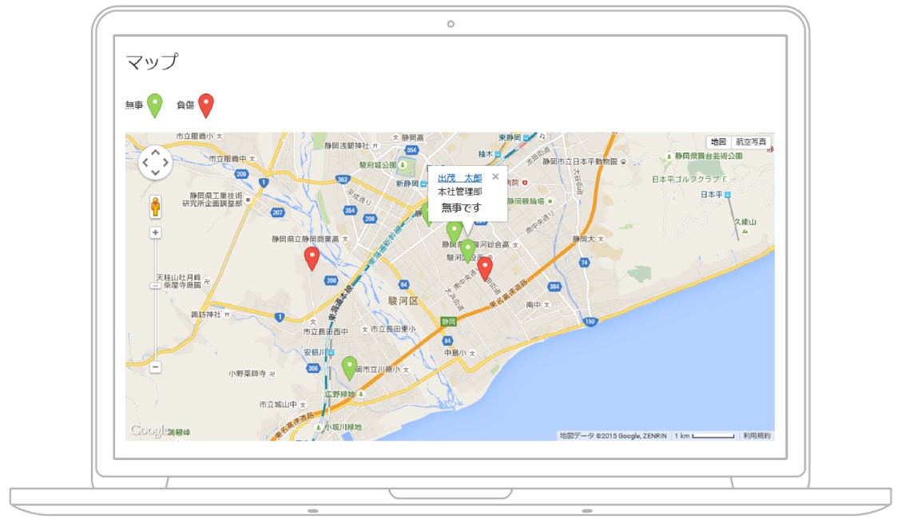Image resolution: width=901 pixels, height=519 pixels.
Task: Click the 中島小 school label
Action: 455,353
